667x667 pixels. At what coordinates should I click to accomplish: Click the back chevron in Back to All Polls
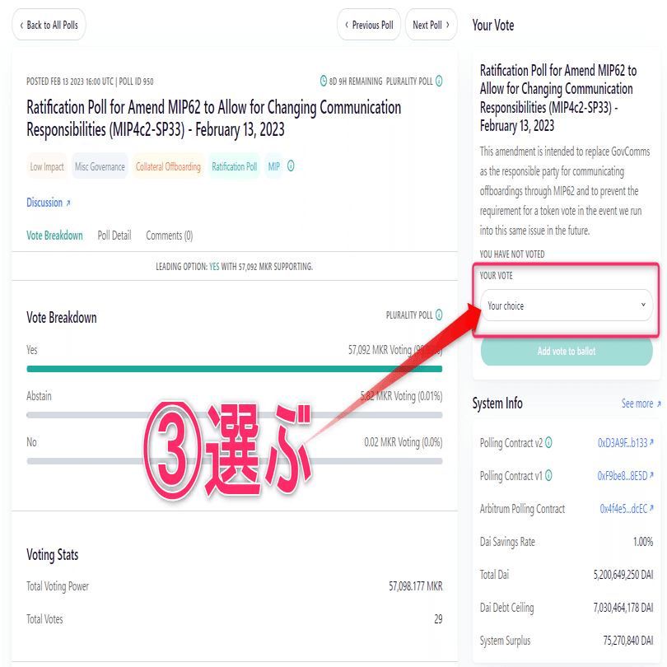21,25
